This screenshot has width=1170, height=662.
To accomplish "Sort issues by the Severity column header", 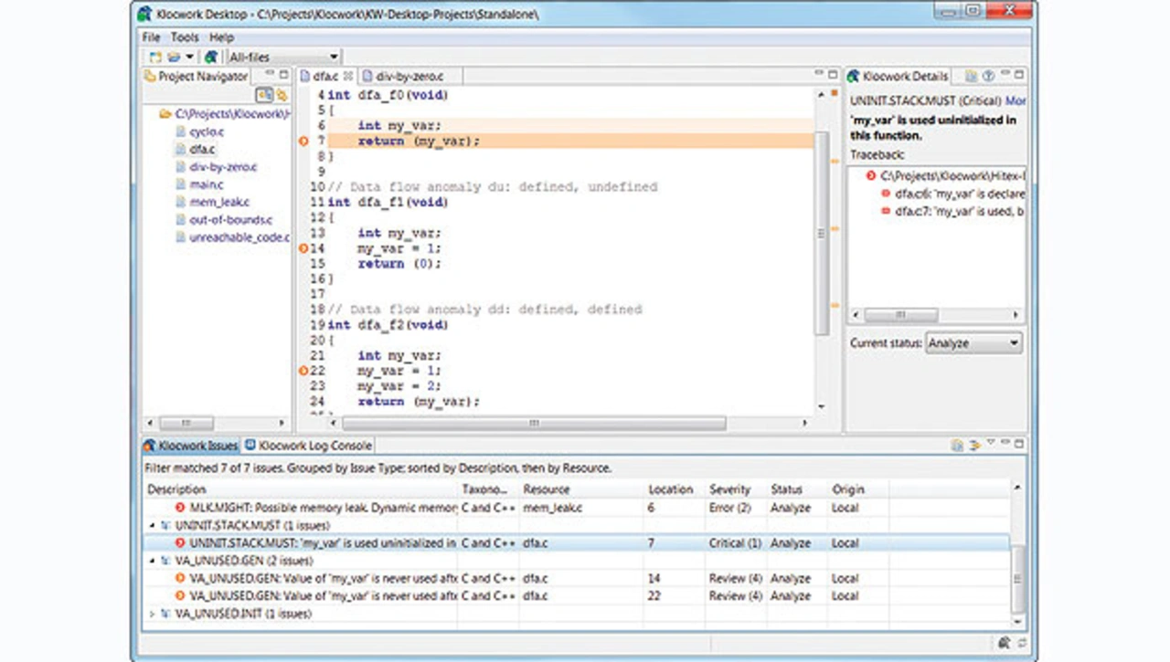I will coord(729,489).
